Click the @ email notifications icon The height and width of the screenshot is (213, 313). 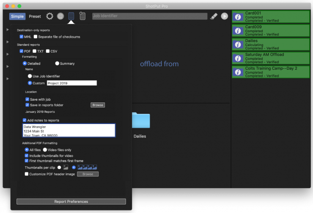pyautogui.click(x=60, y=16)
